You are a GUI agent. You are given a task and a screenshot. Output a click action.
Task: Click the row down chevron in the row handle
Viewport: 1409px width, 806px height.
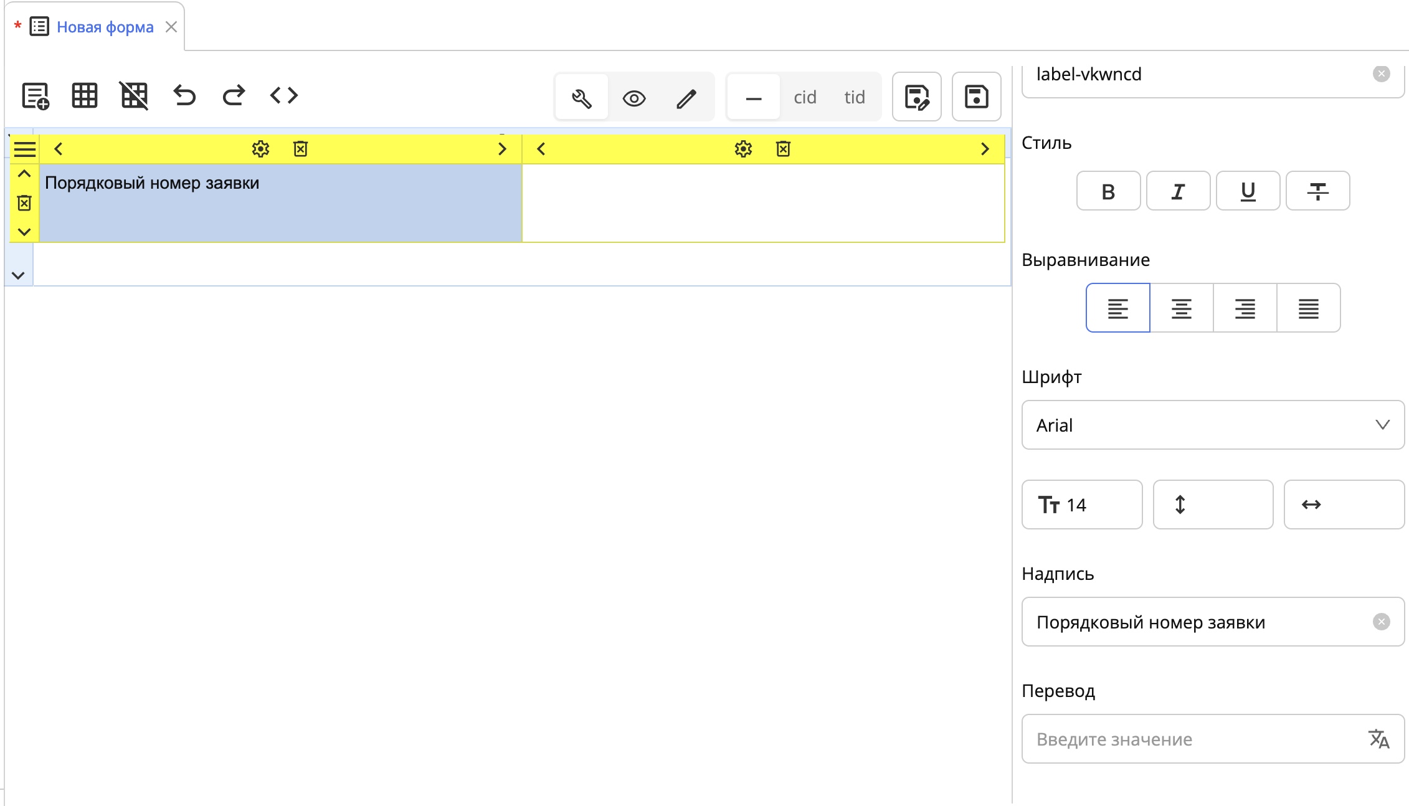pos(24,232)
